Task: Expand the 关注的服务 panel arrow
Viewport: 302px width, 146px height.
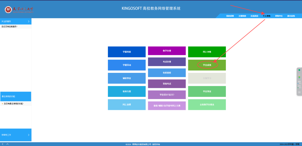Action: (29, 21)
